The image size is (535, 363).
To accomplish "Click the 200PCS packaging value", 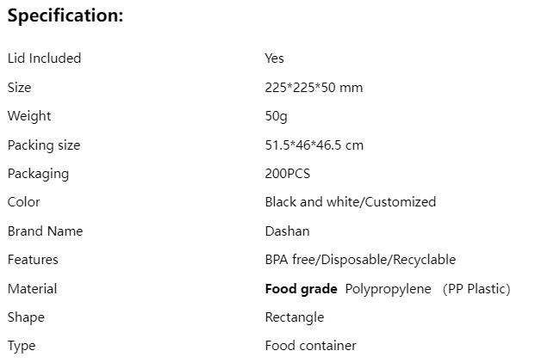I will [288, 174].
